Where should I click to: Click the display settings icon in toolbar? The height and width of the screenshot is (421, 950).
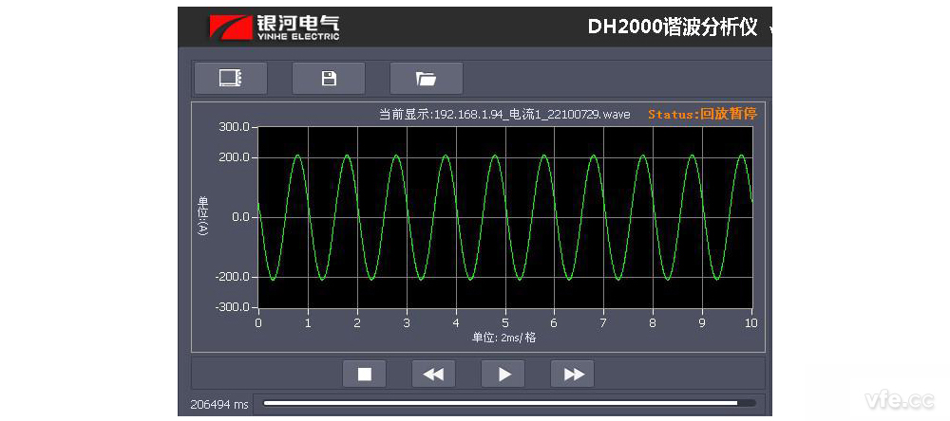(x=230, y=78)
